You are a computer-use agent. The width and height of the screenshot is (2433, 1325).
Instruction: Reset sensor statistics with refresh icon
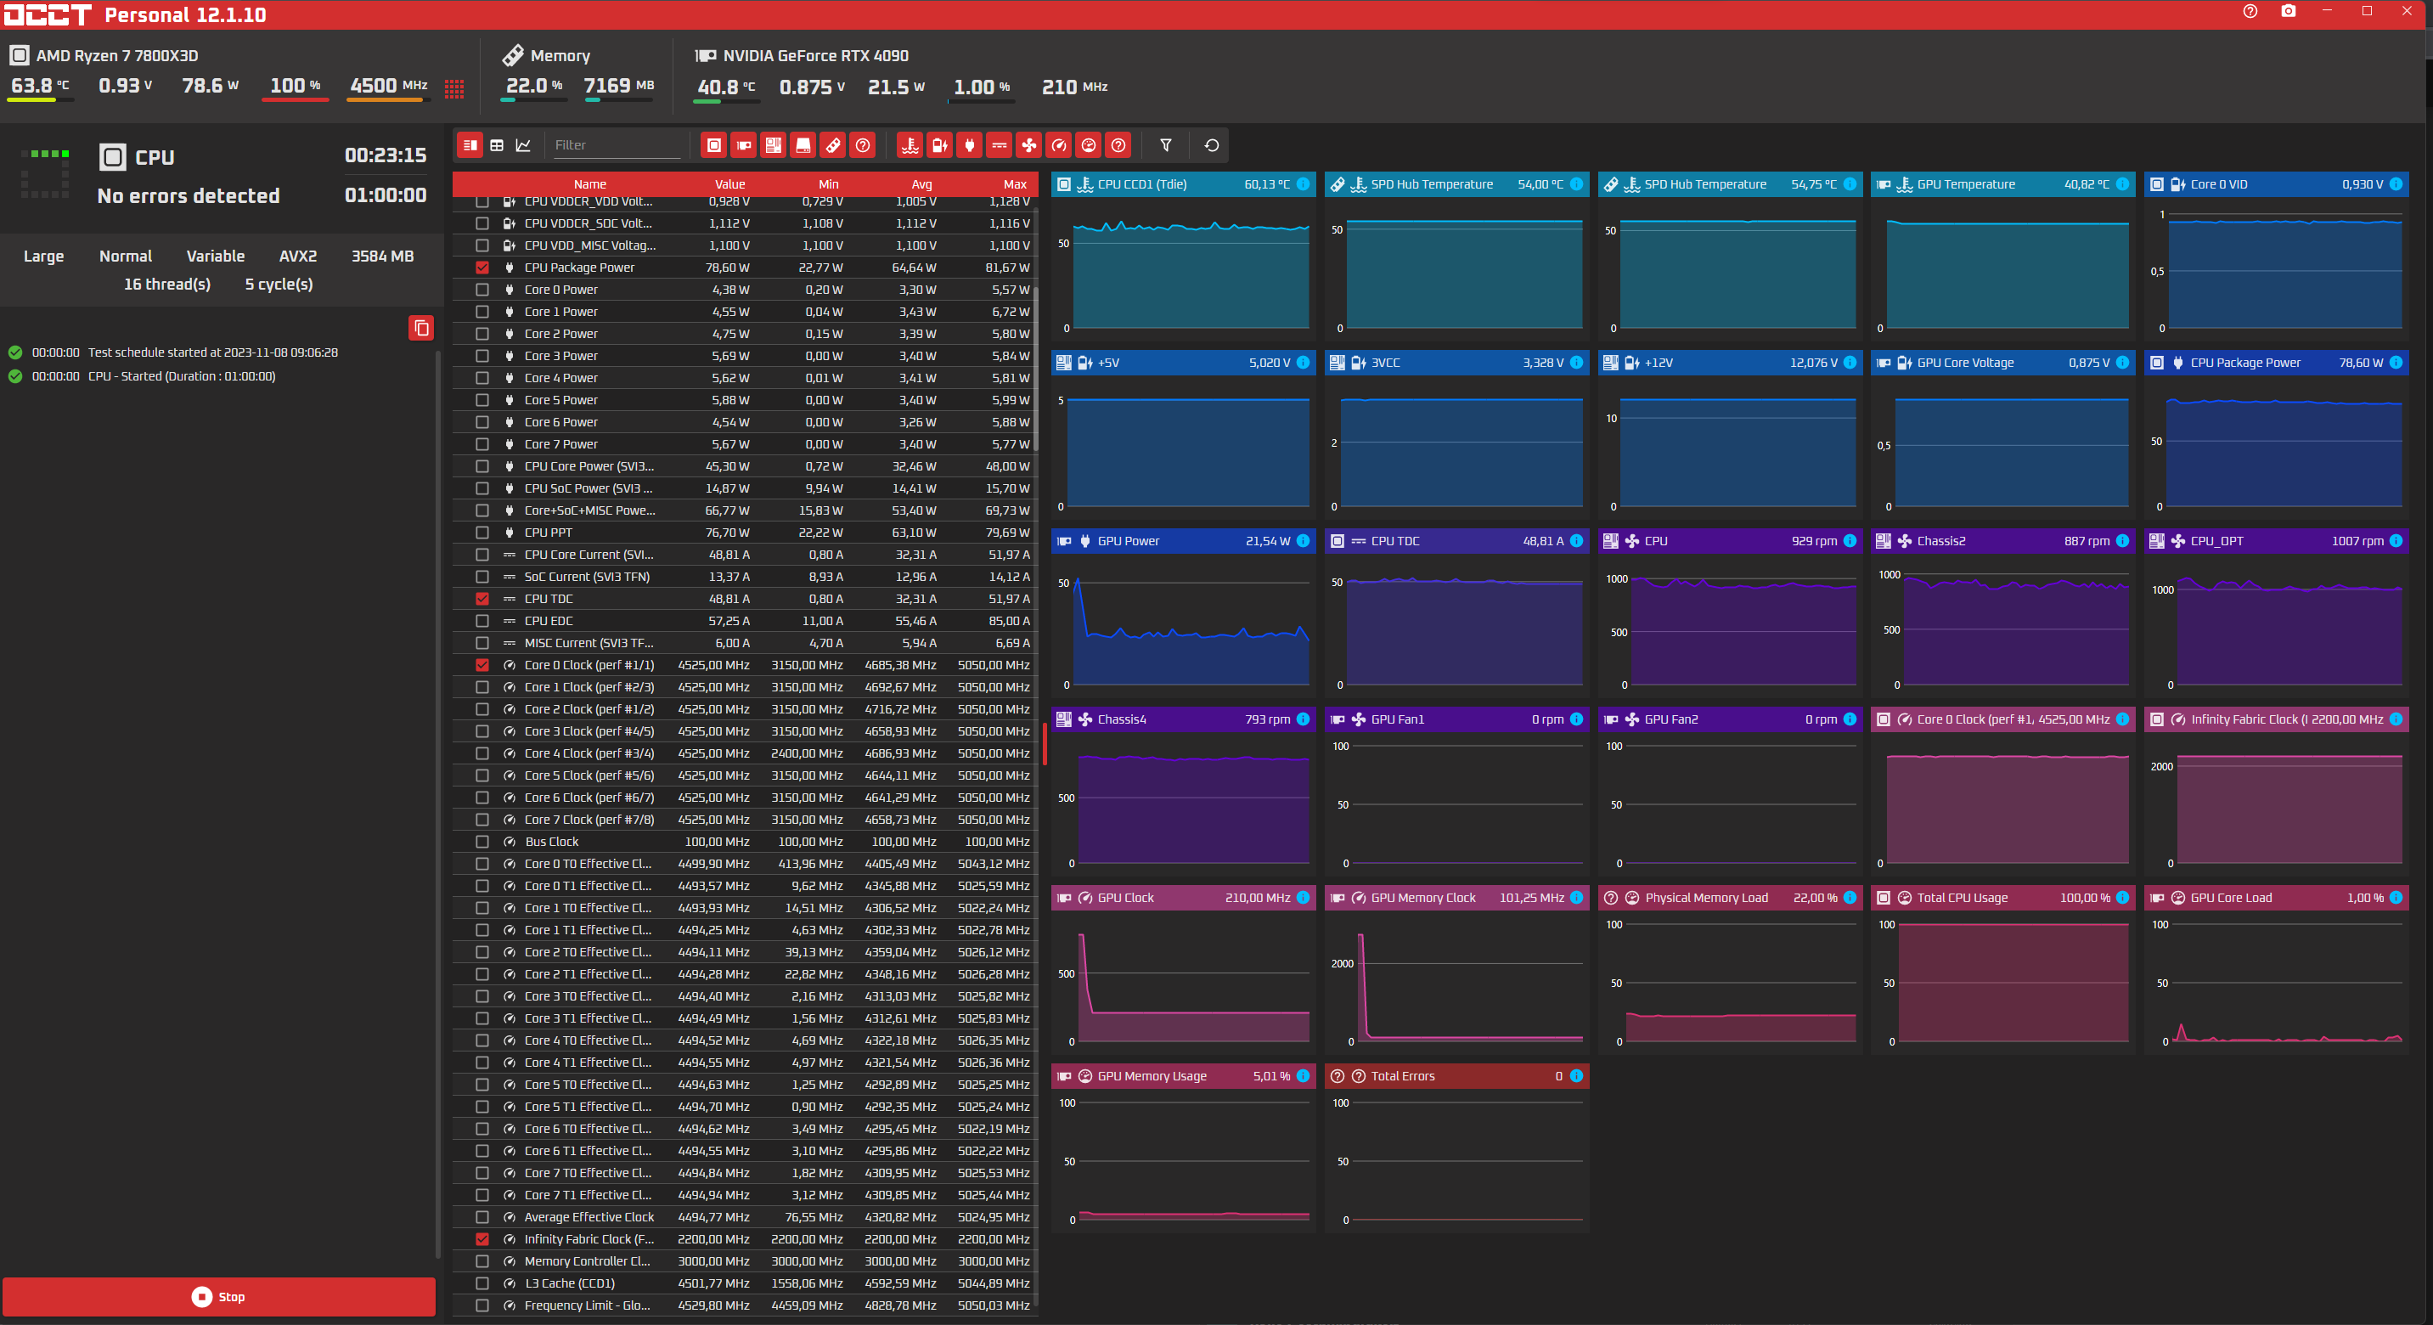click(1211, 145)
